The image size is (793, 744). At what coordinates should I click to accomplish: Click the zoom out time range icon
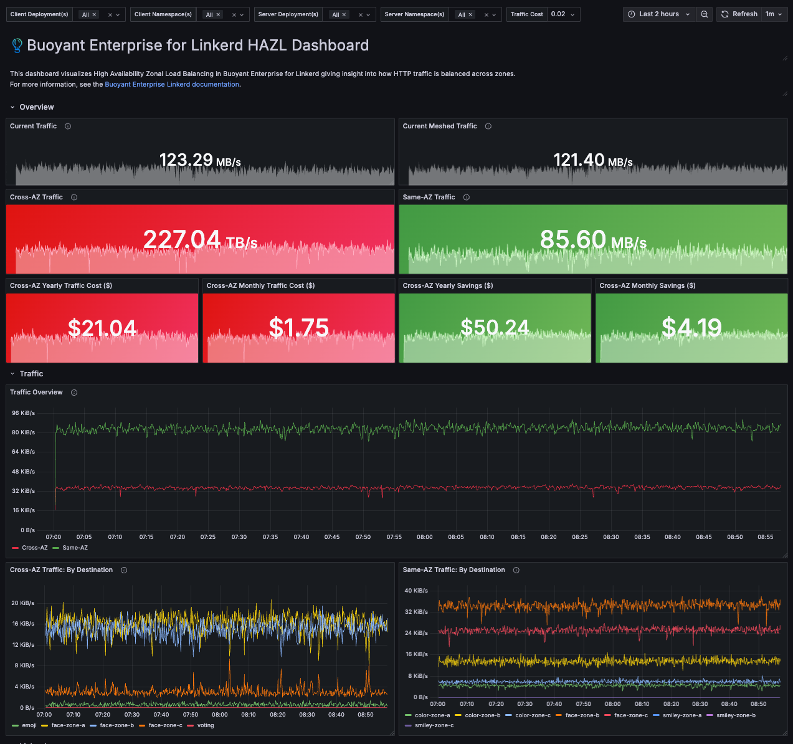pyautogui.click(x=705, y=14)
